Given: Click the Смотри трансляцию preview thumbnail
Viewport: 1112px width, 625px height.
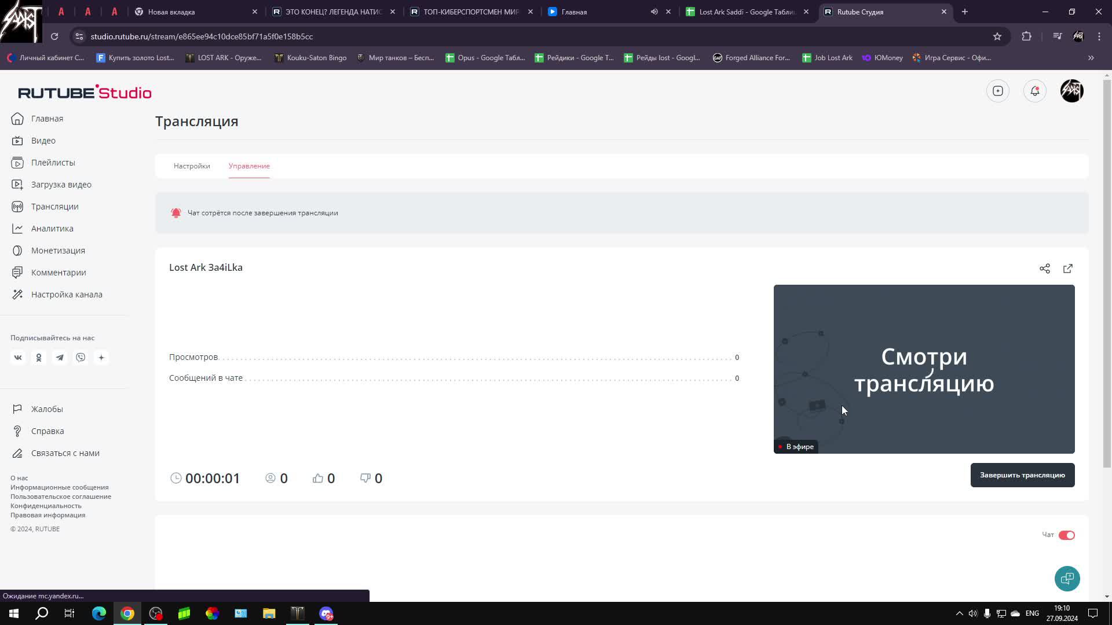Looking at the screenshot, I should pyautogui.click(x=924, y=369).
